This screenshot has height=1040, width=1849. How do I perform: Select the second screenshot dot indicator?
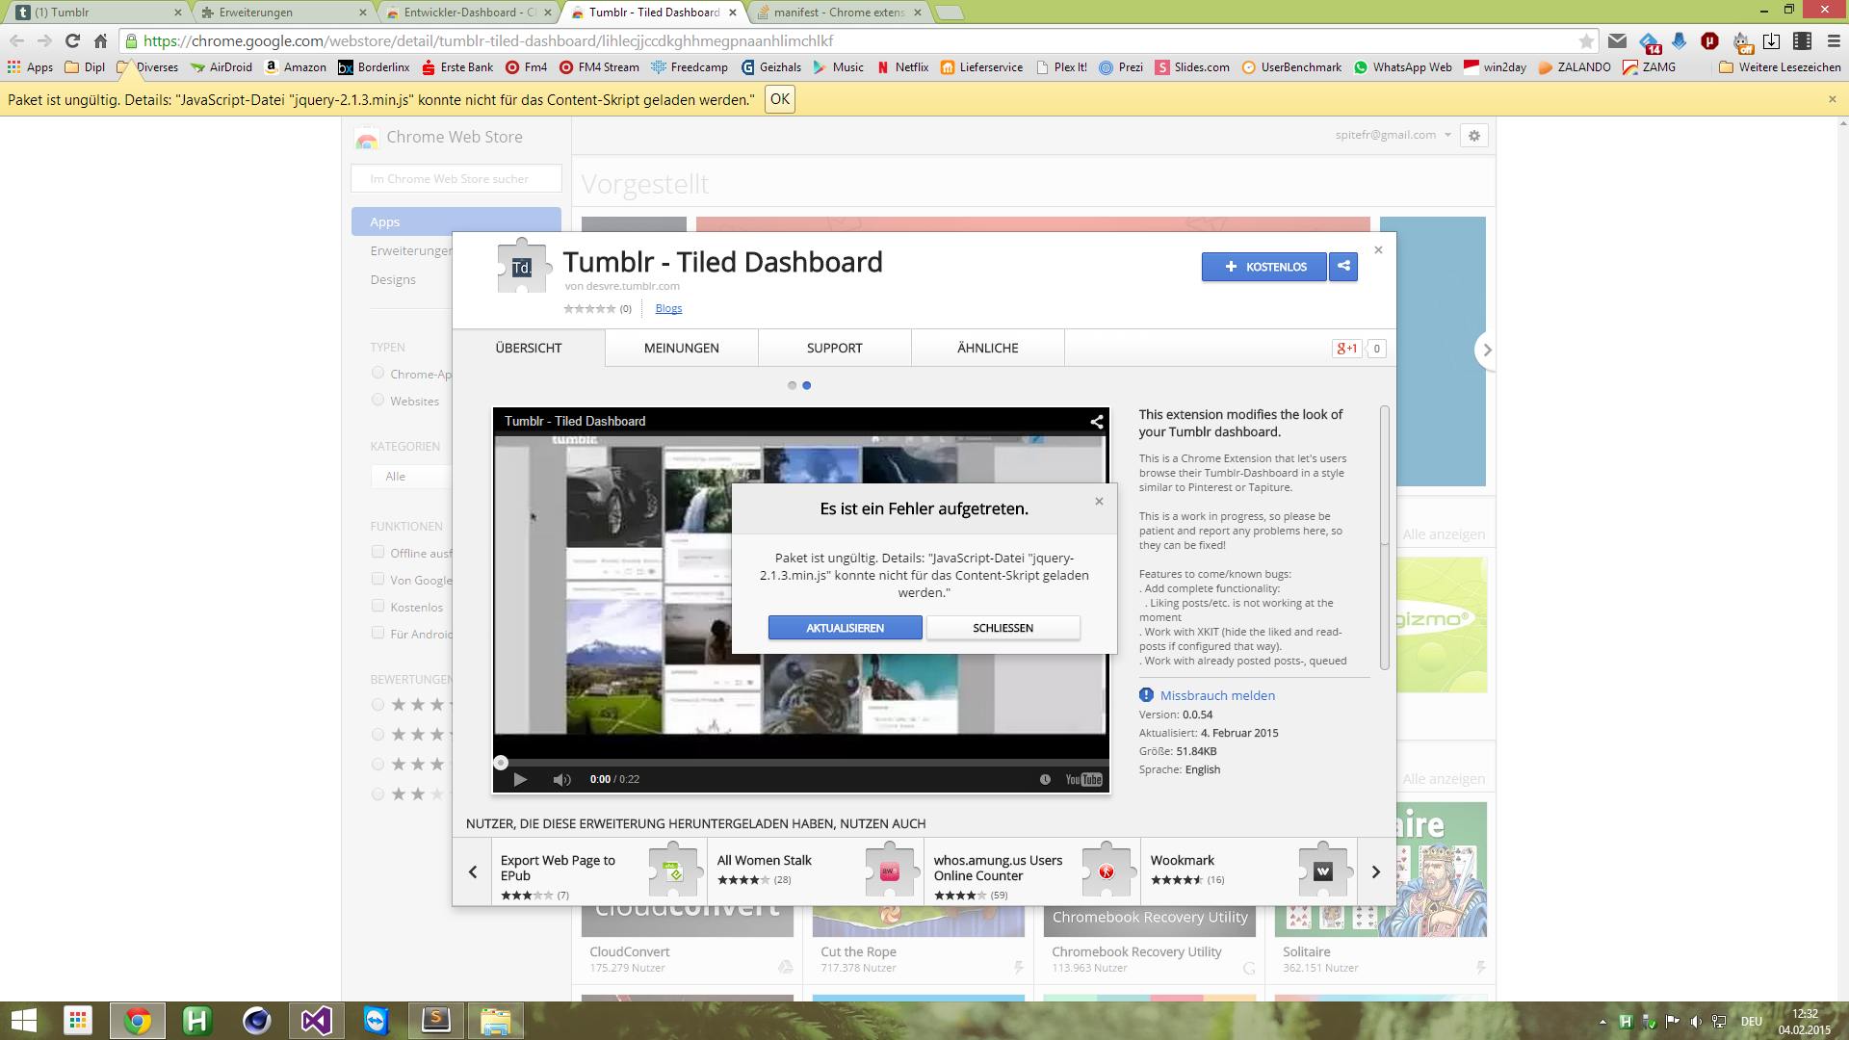coord(807,385)
